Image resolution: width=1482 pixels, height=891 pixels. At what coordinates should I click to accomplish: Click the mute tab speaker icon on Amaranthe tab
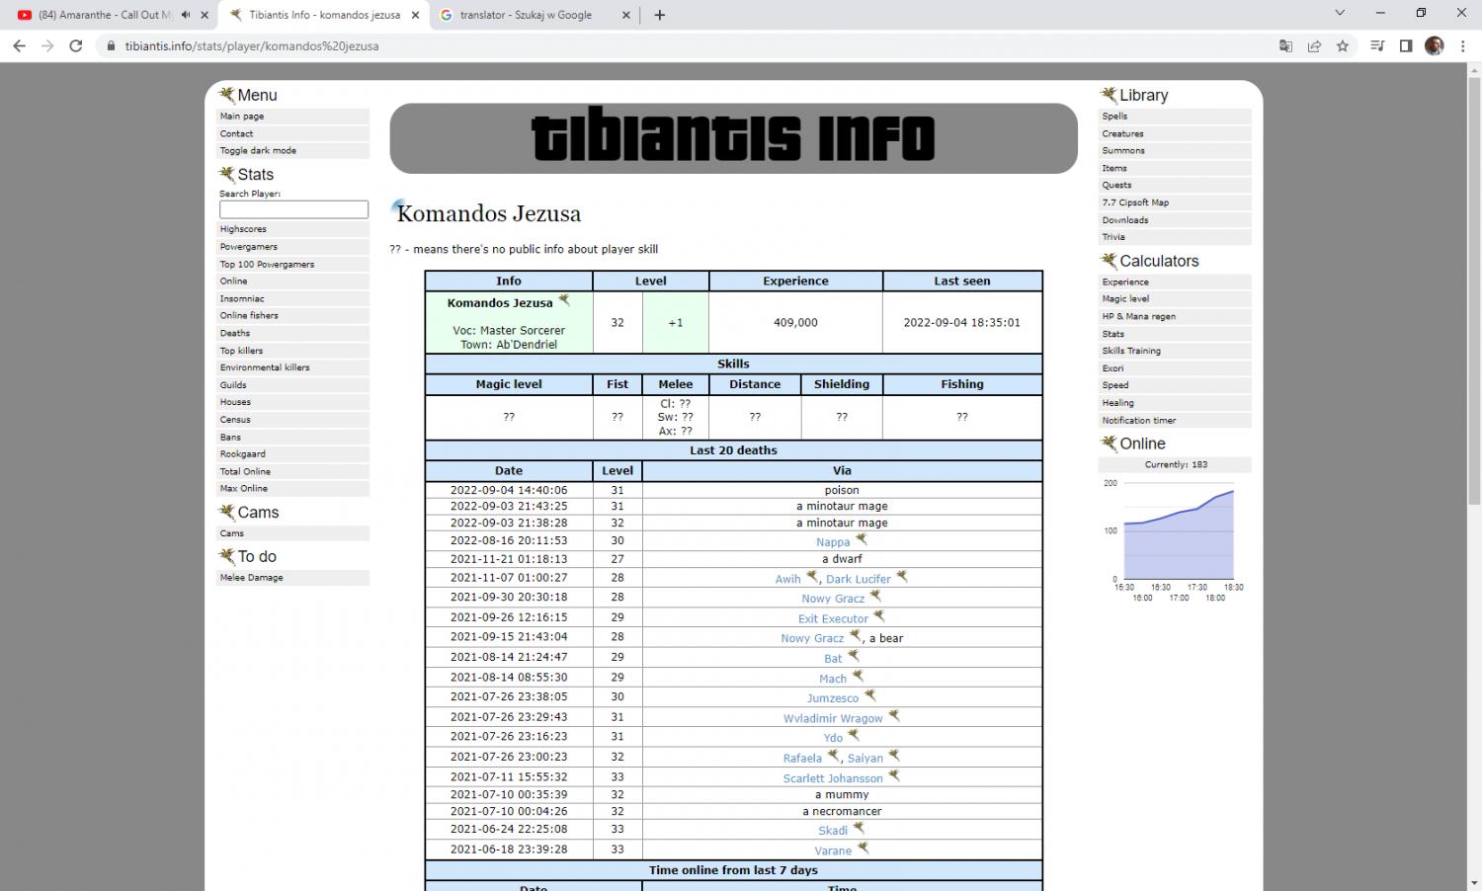tap(186, 15)
